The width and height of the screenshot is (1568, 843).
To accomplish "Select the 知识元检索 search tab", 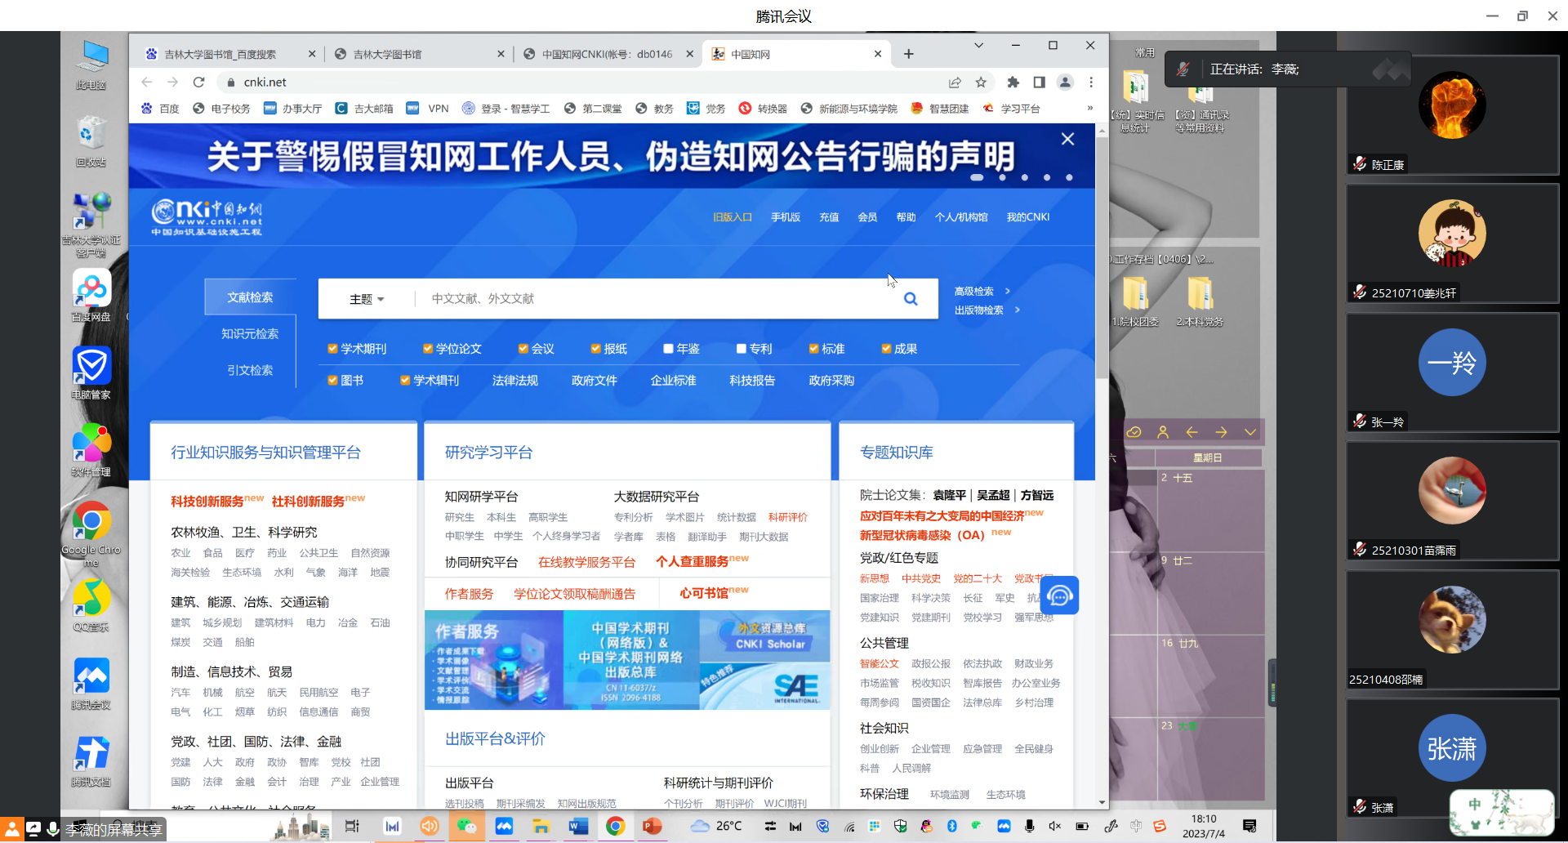I will click(250, 333).
